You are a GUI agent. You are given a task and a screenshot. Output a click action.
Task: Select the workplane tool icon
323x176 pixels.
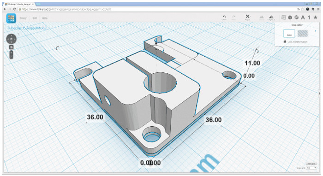pyautogui.click(x=284, y=17)
